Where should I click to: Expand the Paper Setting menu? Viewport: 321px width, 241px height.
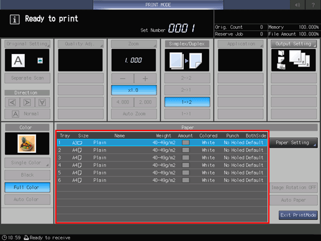click(x=294, y=143)
